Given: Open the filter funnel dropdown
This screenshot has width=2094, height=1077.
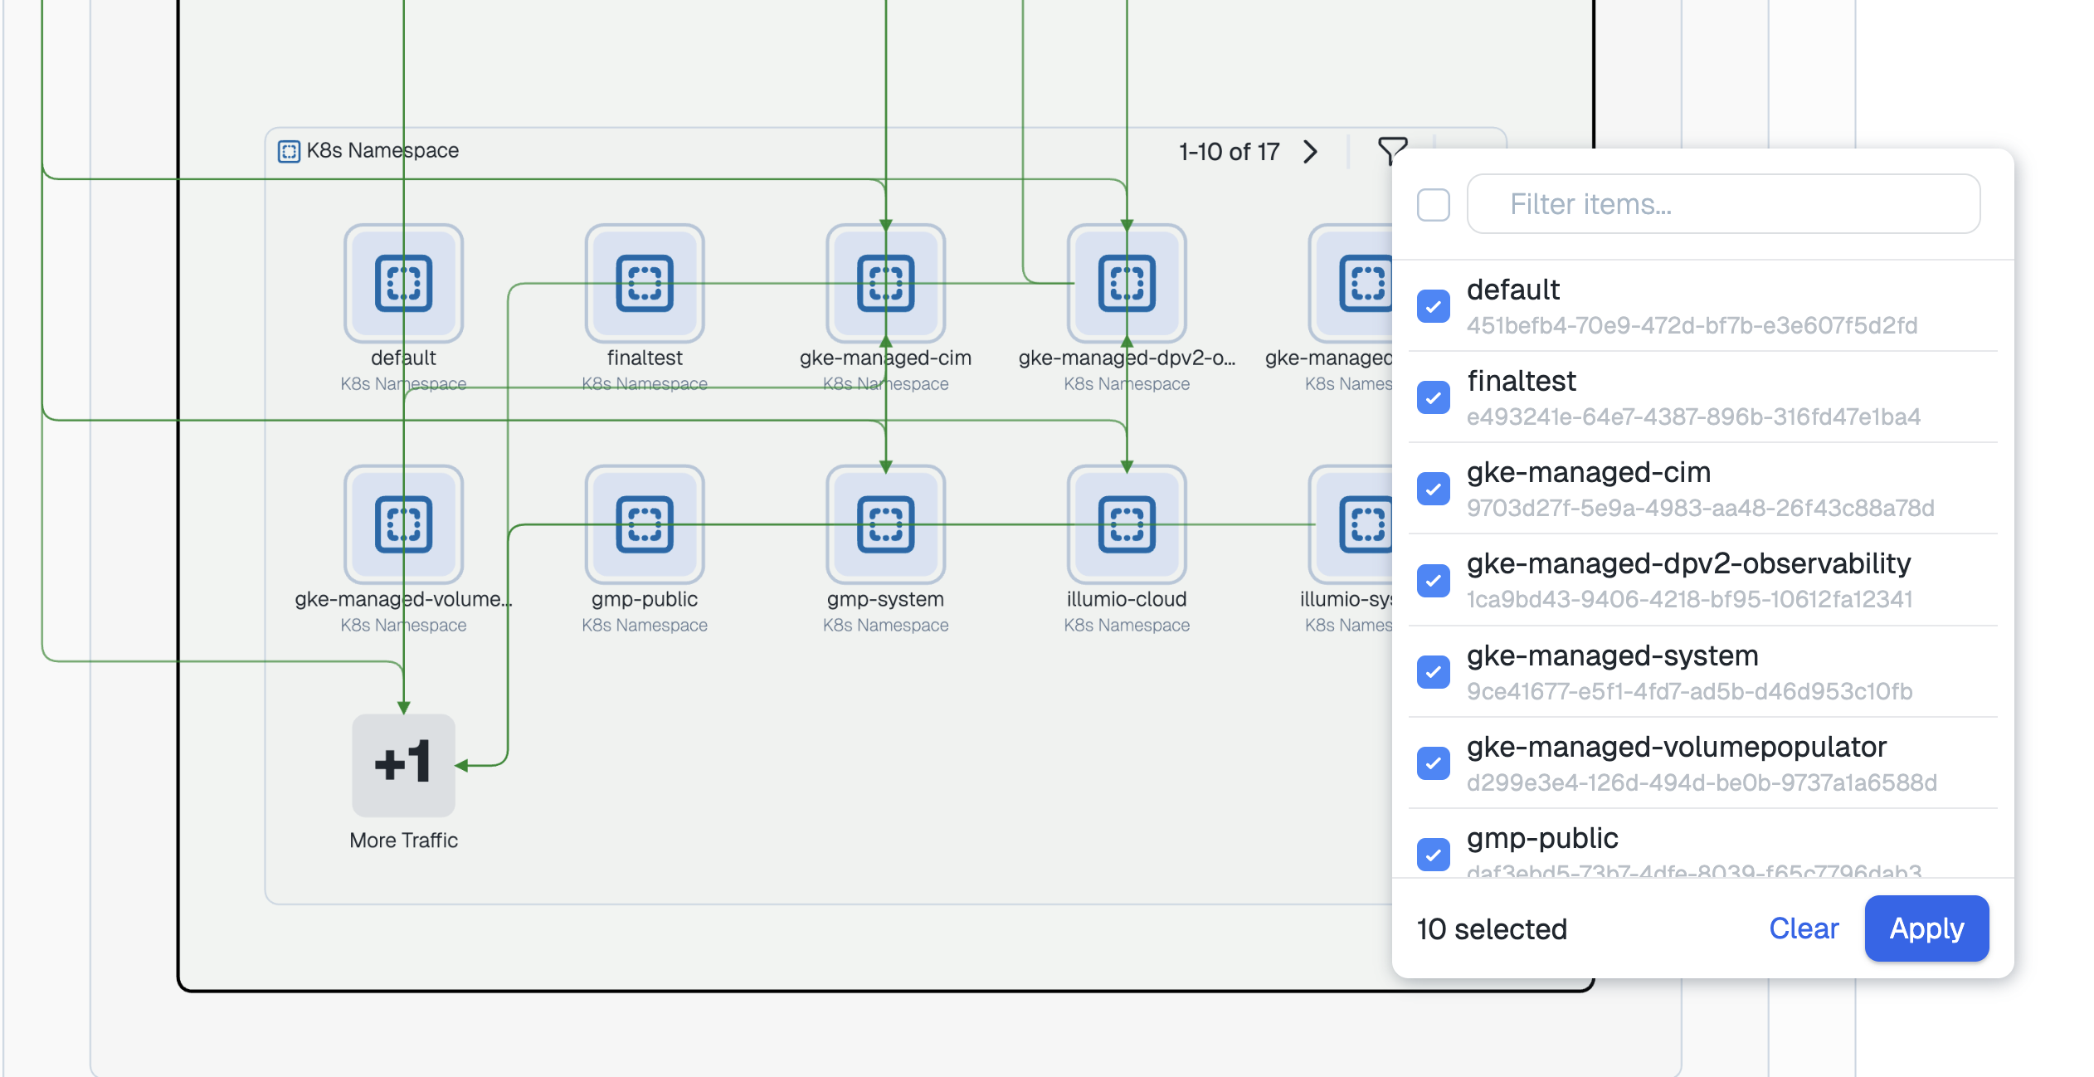Looking at the screenshot, I should pos(1392,150).
